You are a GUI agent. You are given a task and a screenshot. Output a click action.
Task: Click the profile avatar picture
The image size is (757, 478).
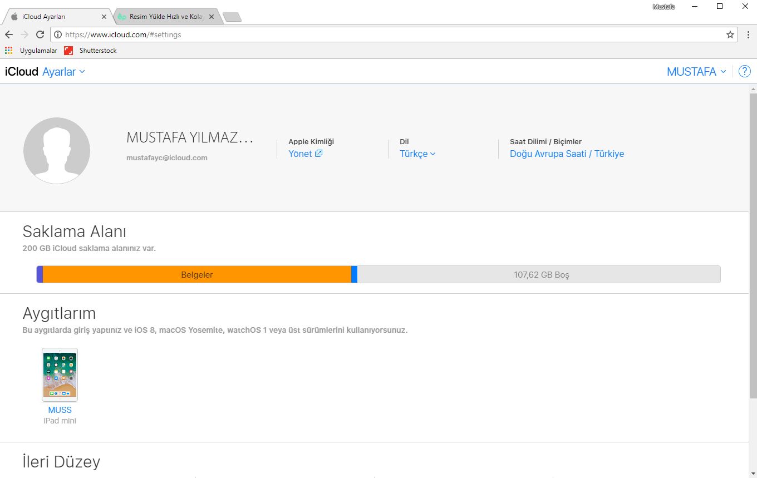(x=57, y=151)
